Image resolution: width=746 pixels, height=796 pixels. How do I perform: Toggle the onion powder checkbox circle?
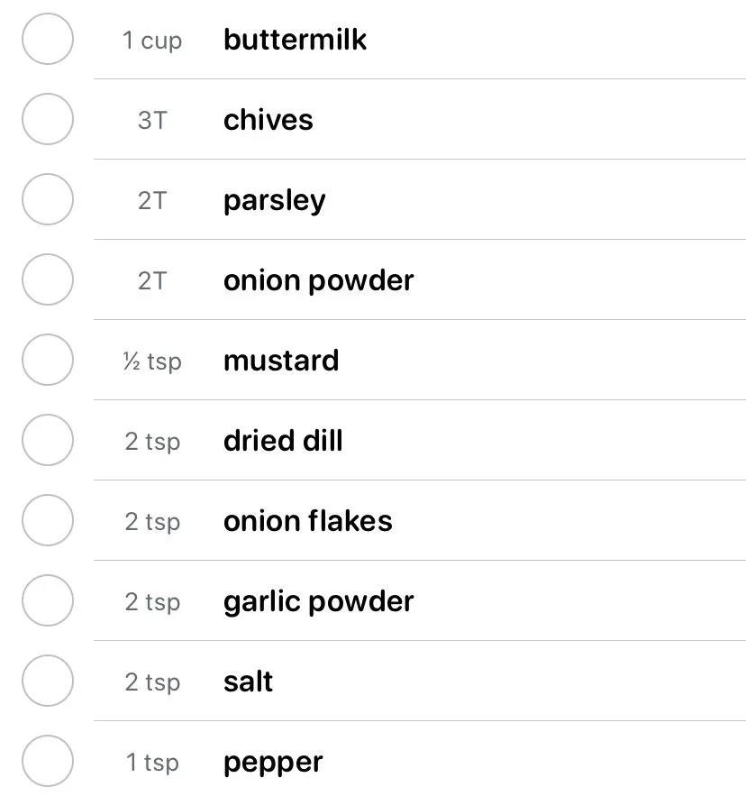[x=48, y=279]
